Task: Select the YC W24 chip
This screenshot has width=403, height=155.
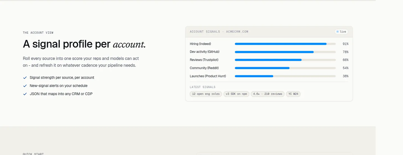Action: click(x=293, y=94)
